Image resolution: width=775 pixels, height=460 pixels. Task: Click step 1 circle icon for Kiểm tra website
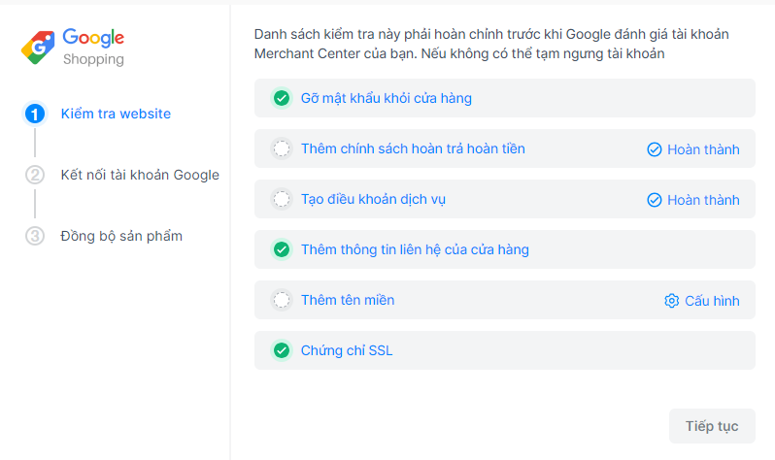[x=35, y=115]
